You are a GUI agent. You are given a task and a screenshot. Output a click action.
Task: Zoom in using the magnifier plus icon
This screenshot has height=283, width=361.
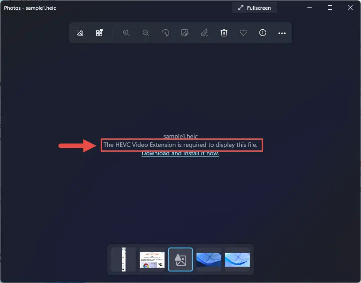coord(126,33)
